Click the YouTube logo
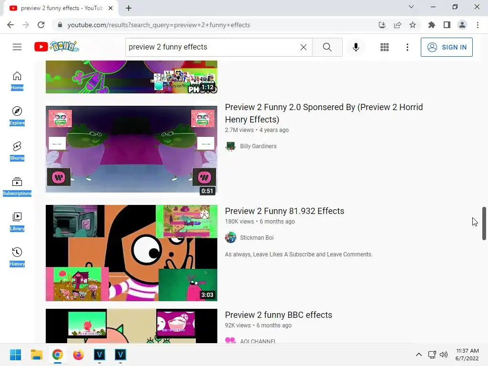This screenshot has width=488, height=366. click(x=57, y=47)
